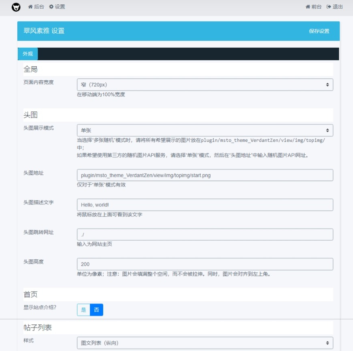Click the site logo icon in top bar

tap(16, 7)
